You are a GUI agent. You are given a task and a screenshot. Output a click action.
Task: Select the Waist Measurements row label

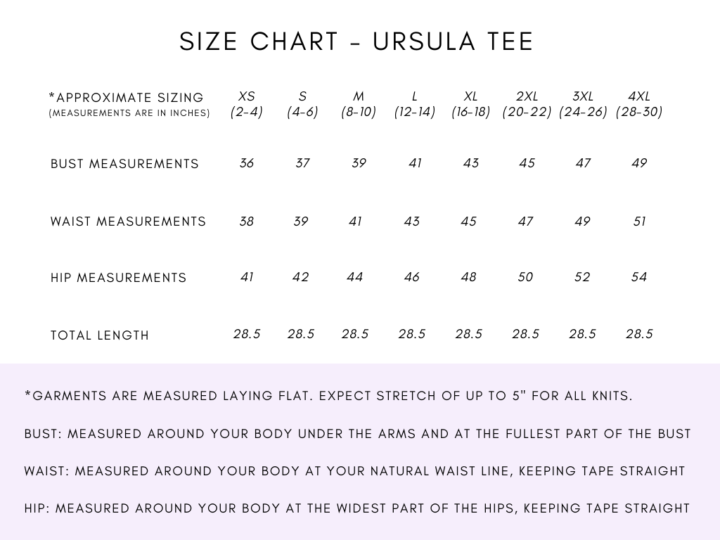pos(128,221)
